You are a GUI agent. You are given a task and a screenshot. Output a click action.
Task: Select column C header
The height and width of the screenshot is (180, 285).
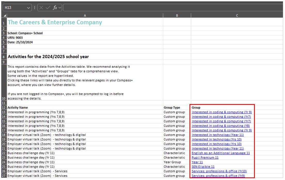[x=237, y=16]
